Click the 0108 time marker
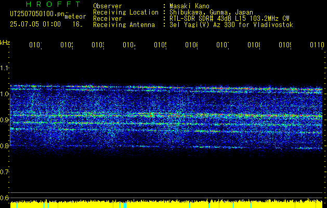Screen dimensions: 327x208 pos(254,45)
